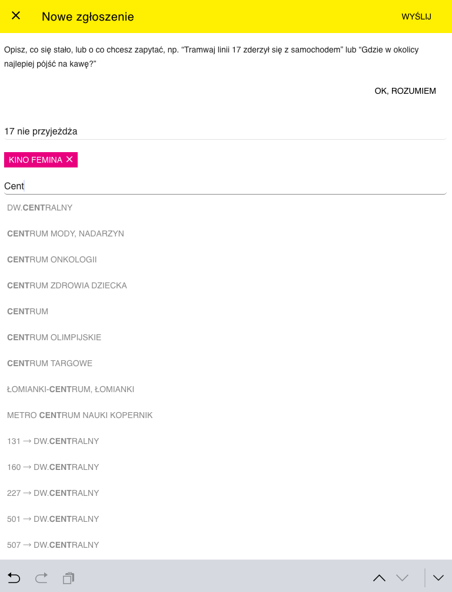Collapse the keyboard toolbar chevron

(x=438, y=578)
